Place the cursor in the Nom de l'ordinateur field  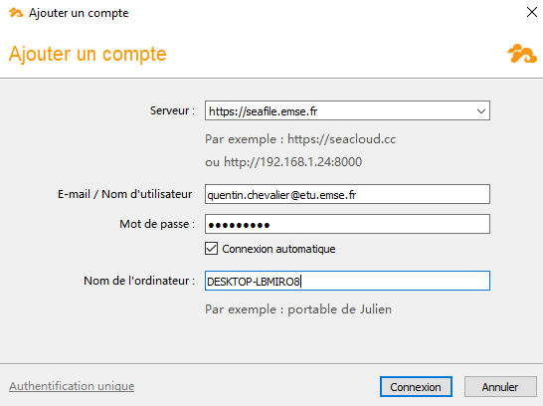coord(347,281)
